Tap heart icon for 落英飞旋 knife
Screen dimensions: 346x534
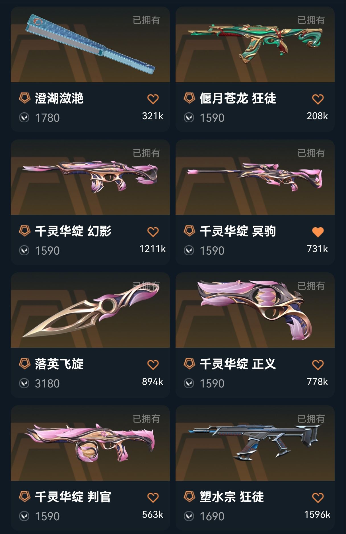tap(153, 365)
